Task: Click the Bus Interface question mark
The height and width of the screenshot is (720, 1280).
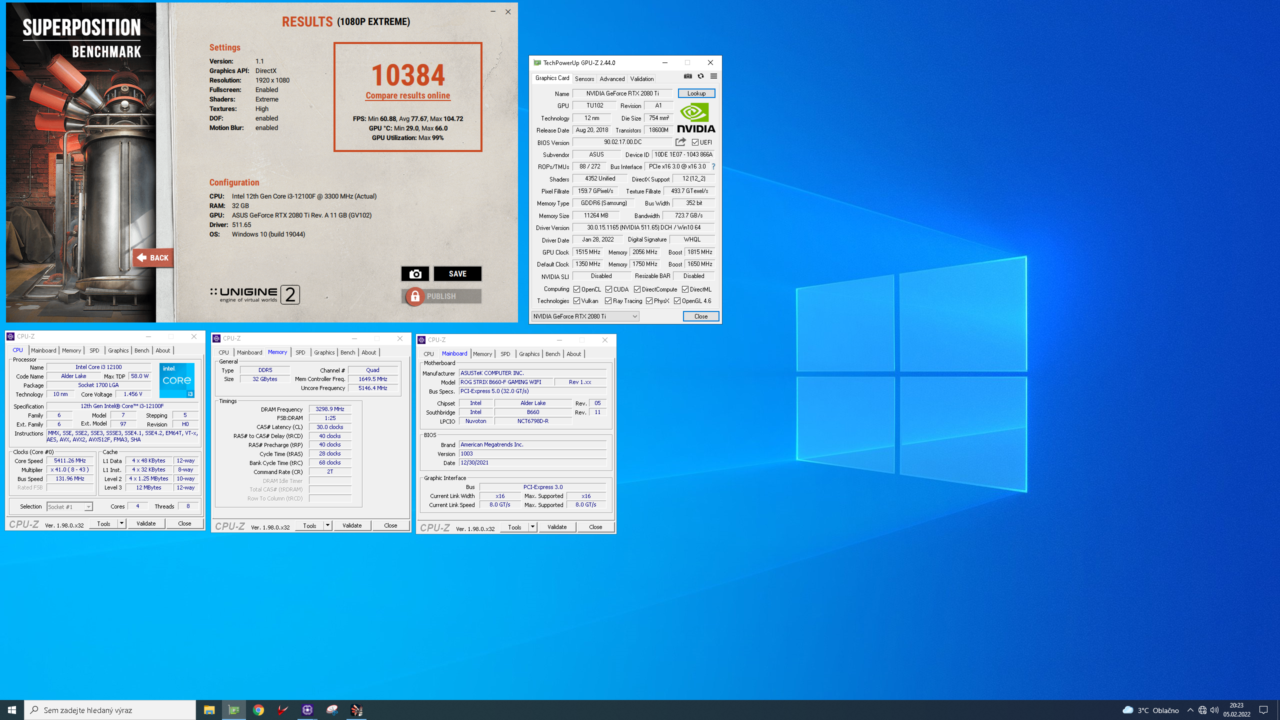Action: click(713, 166)
